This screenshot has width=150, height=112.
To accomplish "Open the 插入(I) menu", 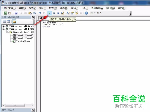I will pos(43,8).
